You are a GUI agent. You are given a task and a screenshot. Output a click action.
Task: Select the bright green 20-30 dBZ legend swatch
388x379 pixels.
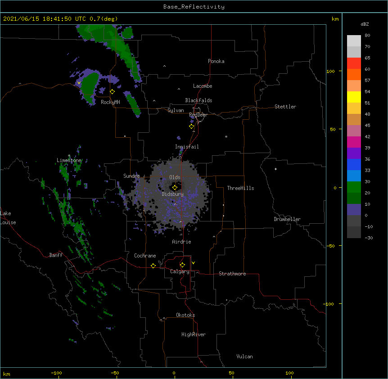354,187
